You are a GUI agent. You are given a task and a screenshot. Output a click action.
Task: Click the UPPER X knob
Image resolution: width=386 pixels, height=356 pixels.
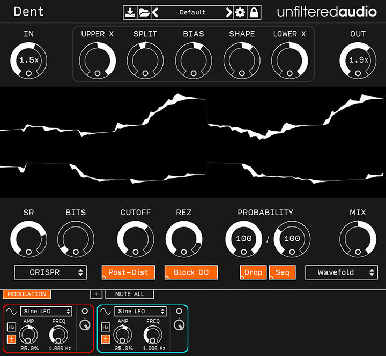(98, 60)
